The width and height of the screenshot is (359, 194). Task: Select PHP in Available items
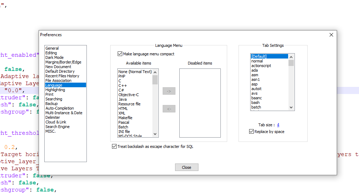click(x=122, y=76)
